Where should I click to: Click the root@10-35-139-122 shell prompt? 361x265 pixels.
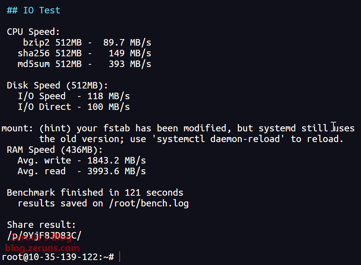pos(57,257)
